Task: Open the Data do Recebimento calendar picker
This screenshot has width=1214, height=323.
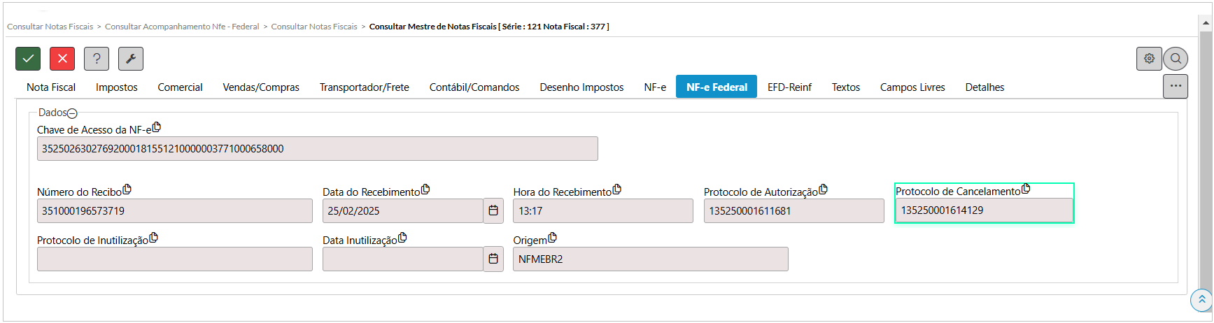Action: [x=493, y=210]
